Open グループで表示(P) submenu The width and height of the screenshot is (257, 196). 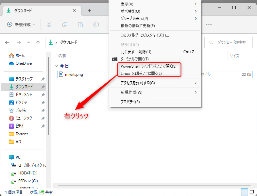click(x=155, y=19)
